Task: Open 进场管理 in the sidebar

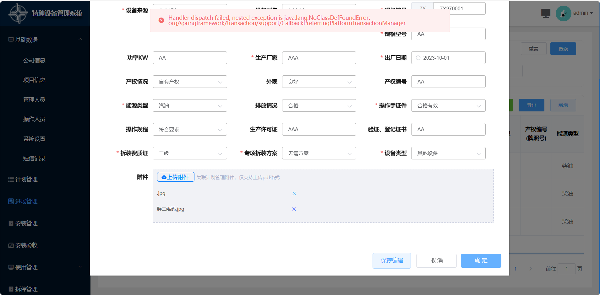Action: [x=26, y=201]
